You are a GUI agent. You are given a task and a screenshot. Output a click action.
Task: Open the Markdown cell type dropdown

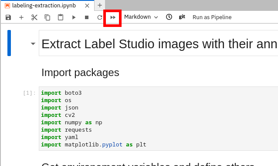point(141,17)
